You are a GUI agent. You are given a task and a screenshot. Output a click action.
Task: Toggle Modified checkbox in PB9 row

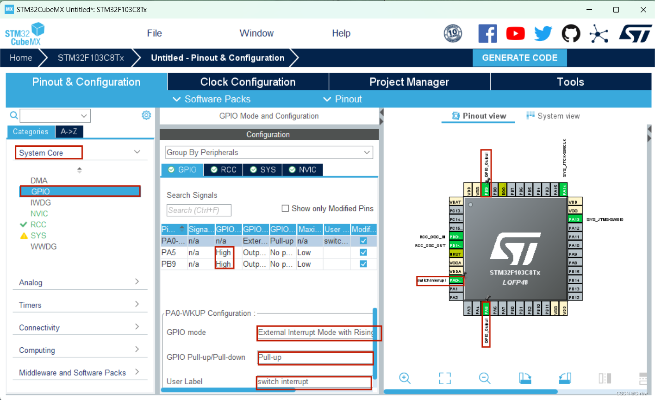363,264
